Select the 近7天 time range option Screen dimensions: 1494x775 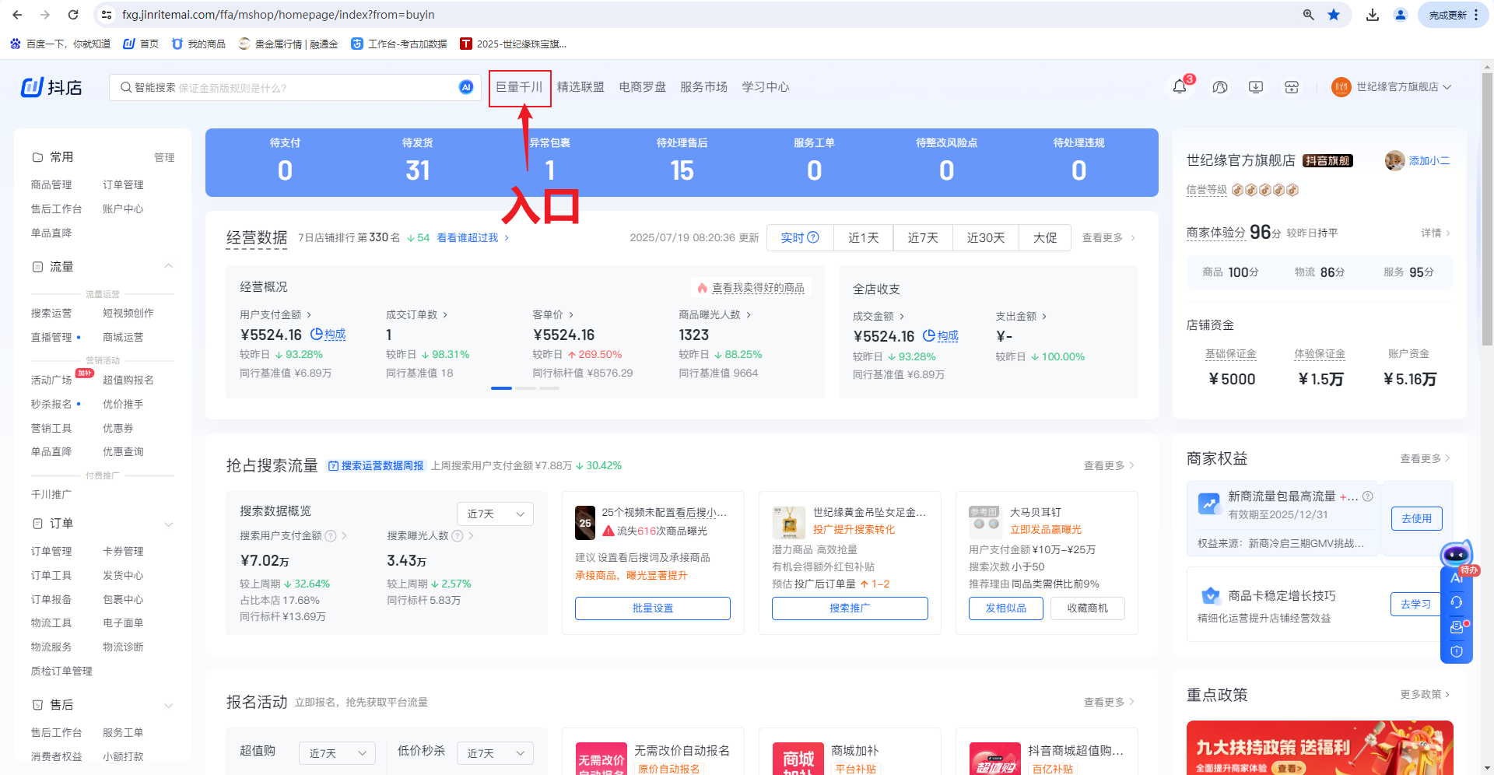click(x=923, y=237)
